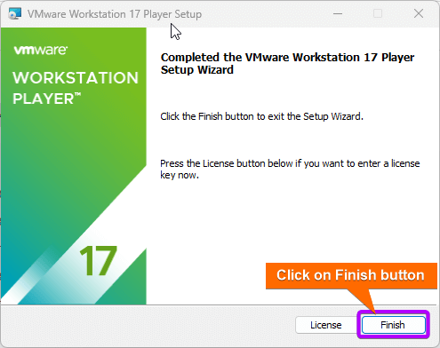Click the installer icon in the title bar

pos(14,13)
